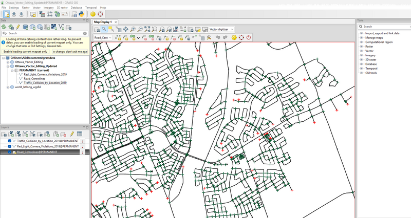411x218 pixels.
Task: Expand the Ottawa_Vector_Editing location
Action: (8, 62)
